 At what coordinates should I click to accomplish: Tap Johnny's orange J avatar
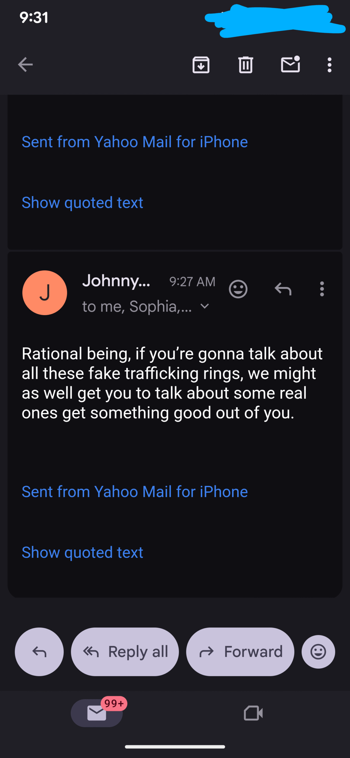[45, 293]
